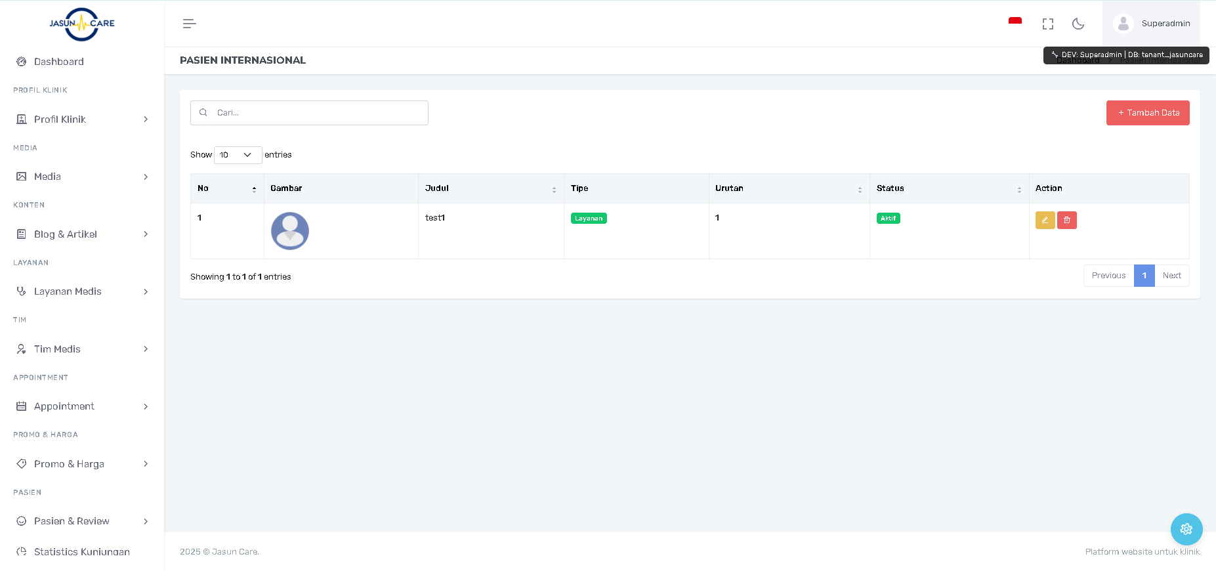Toggle dark mode with the moon icon
1216x571 pixels.
(1078, 24)
